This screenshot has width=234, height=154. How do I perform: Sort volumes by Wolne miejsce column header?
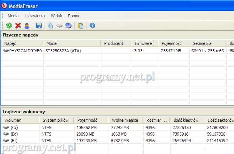(x=125, y=120)
